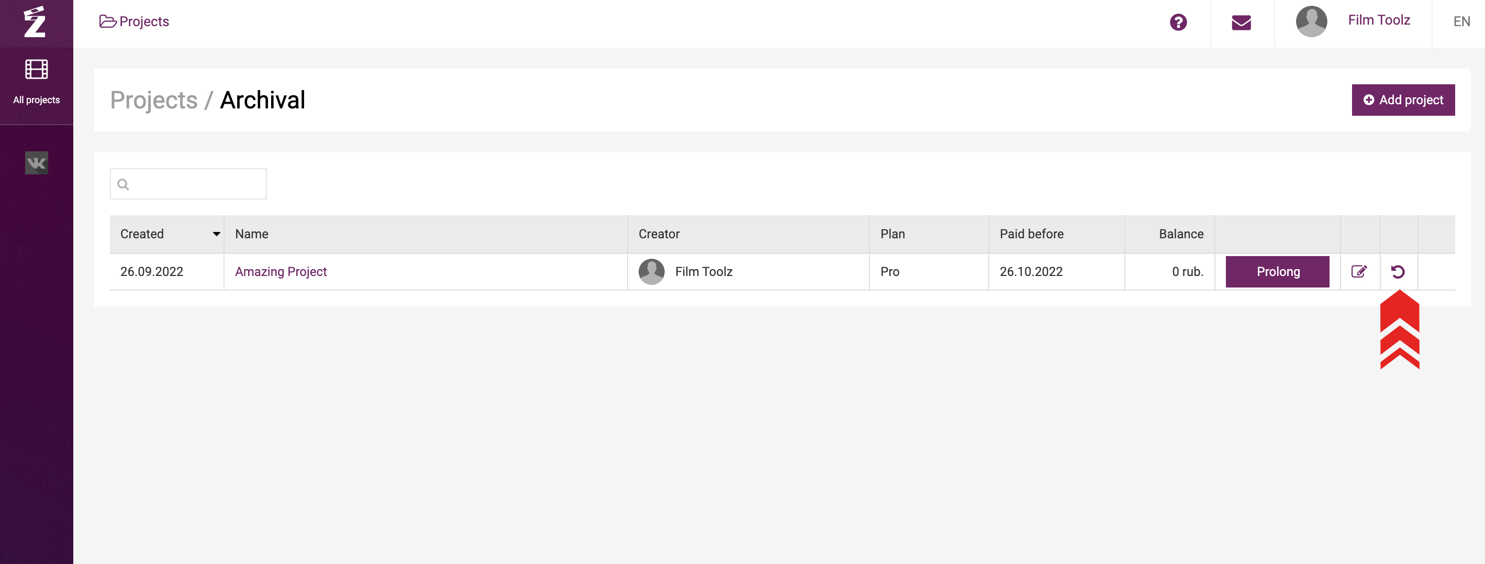1485x564 pixels.
Task: Go to the Projects heading link
Action: tap(154, 100)
